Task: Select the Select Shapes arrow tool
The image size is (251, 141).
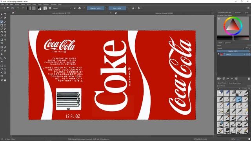Action: point(2,14)
